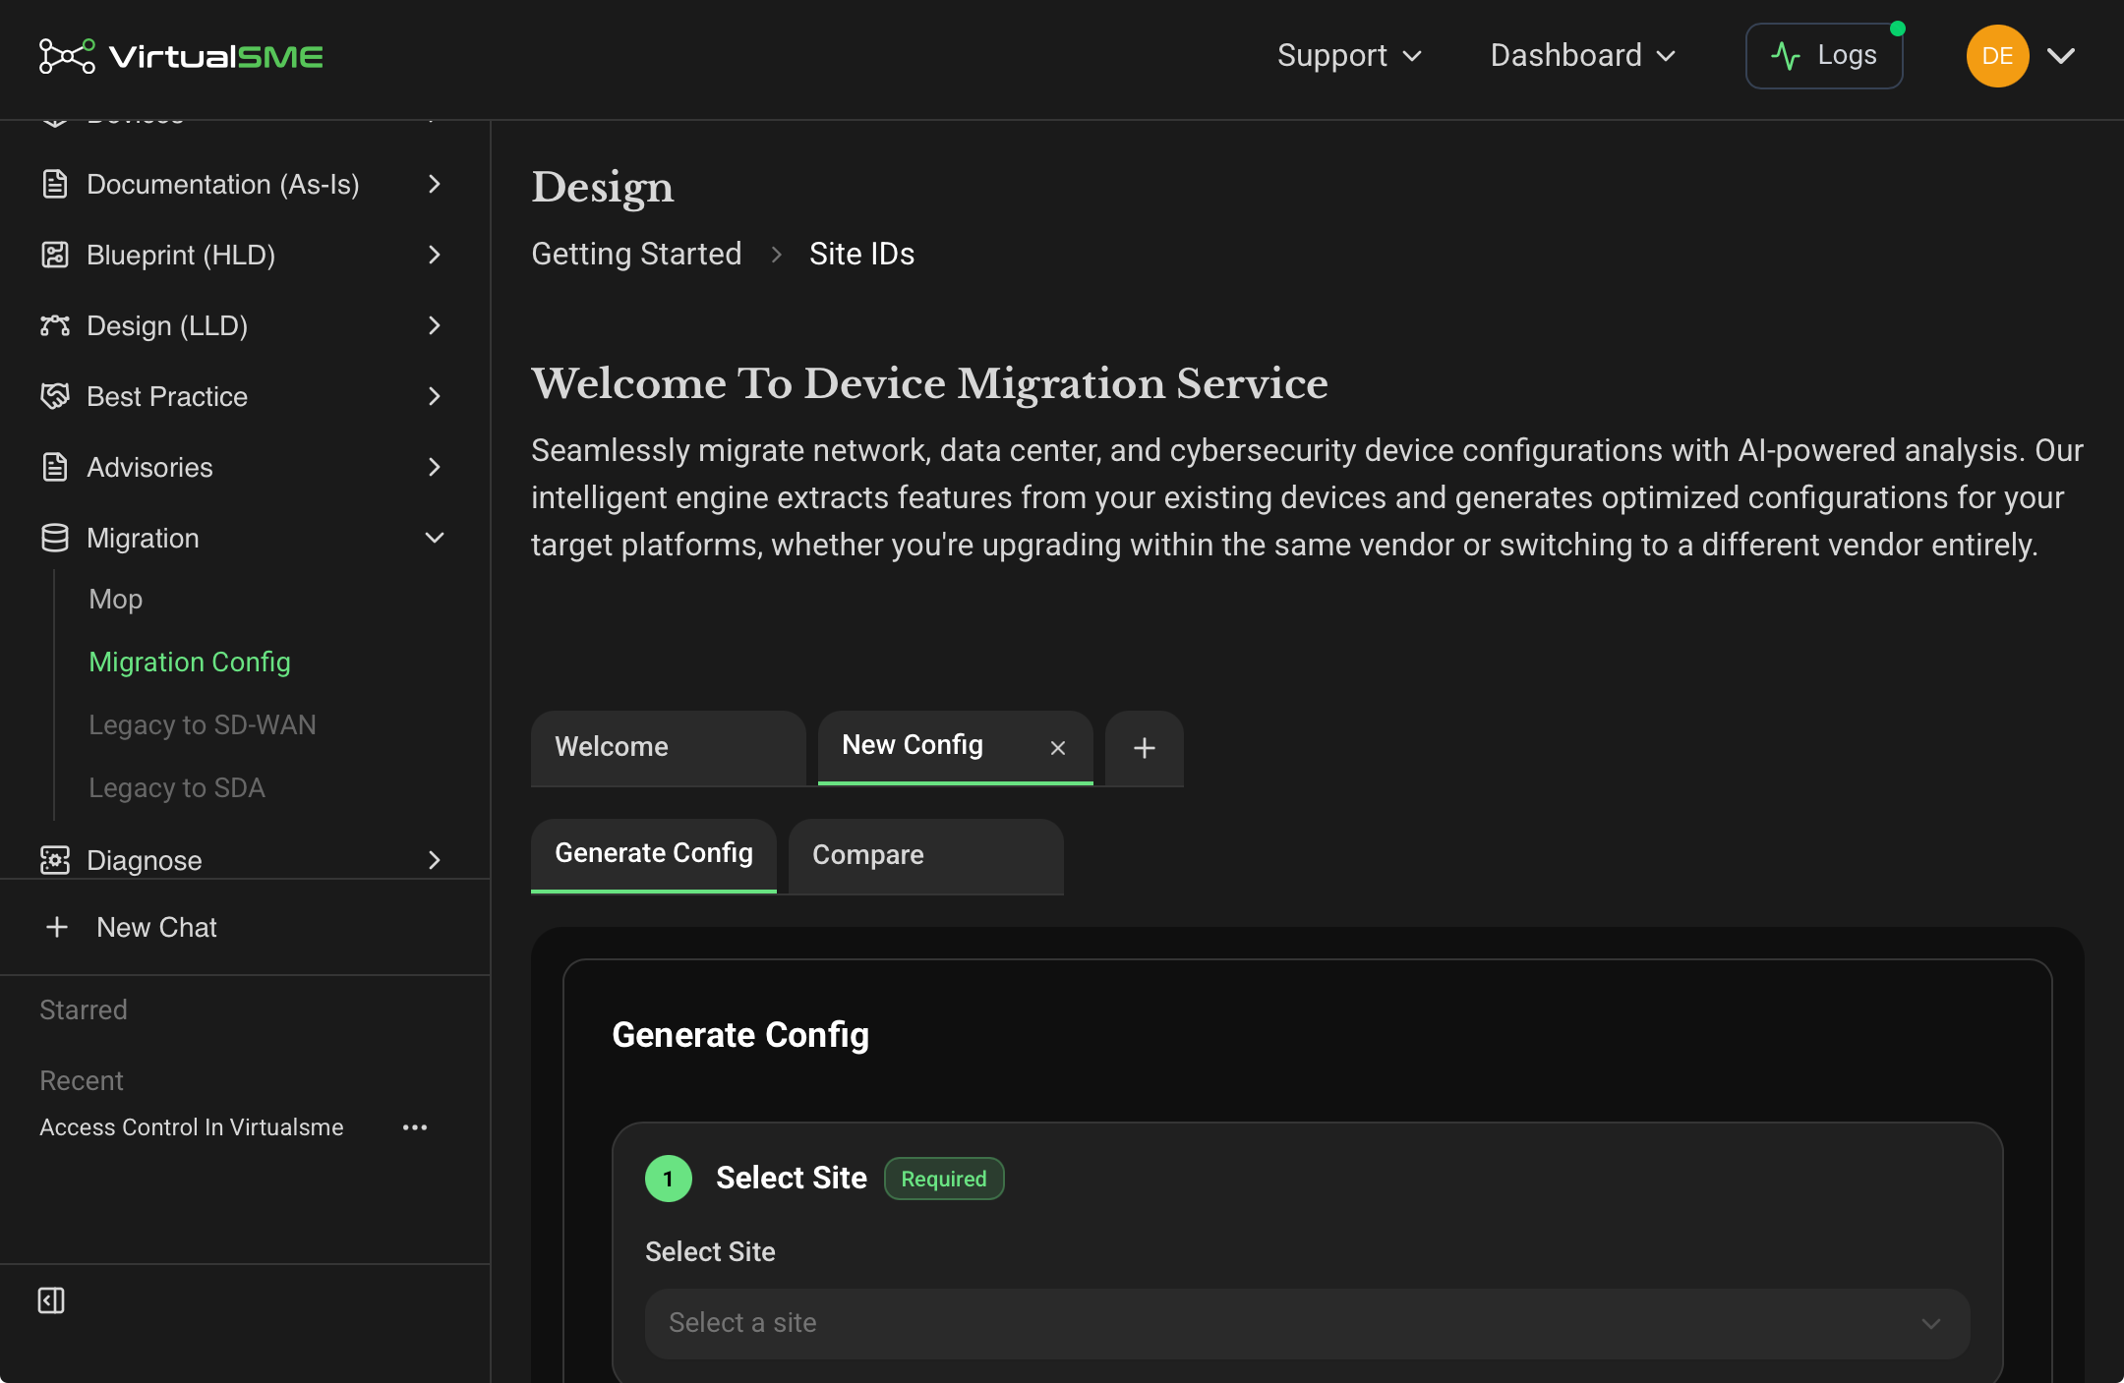Screen dimensions: 2124x1383
Task: Open Access Control In Virtualsme chat
Action: point(192,1127)
